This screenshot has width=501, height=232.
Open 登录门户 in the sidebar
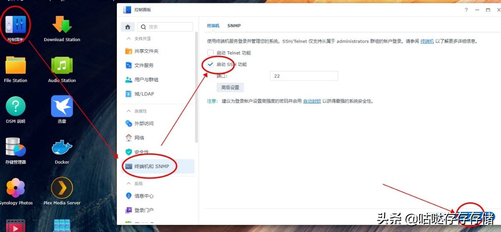click(157, 210)
